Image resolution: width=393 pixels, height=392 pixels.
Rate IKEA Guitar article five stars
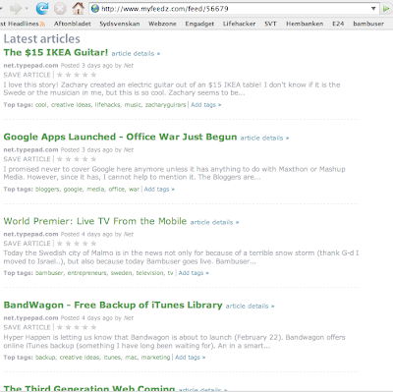coord(93,75)
